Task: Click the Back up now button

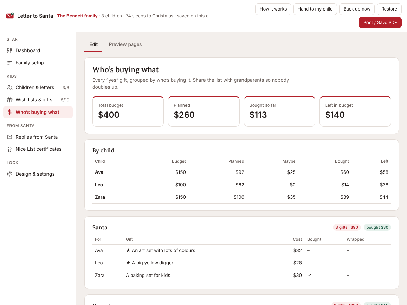Action: coord(357,9)
